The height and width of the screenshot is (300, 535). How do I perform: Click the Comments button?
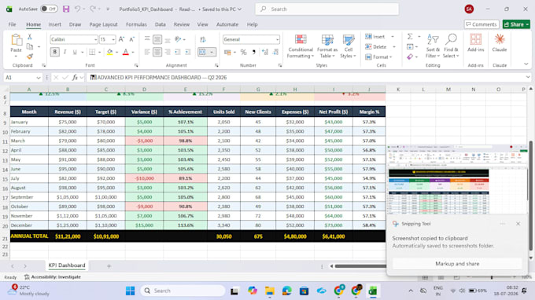click(x=481, y=24)
